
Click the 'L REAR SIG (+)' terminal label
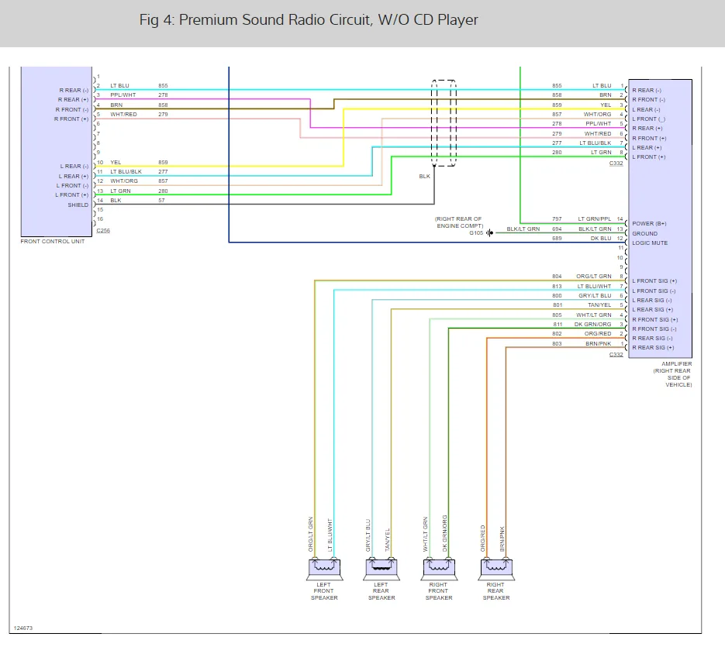tap(652, 310)
